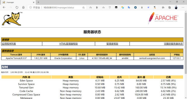The width and height of the screenshot is (187, 99).
Task: Click the Compressed Class Space row label
Action: coord(26,94)
